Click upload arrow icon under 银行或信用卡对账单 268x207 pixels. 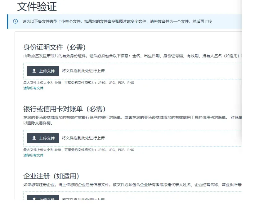pyautogui.click(x=34, y=138)
